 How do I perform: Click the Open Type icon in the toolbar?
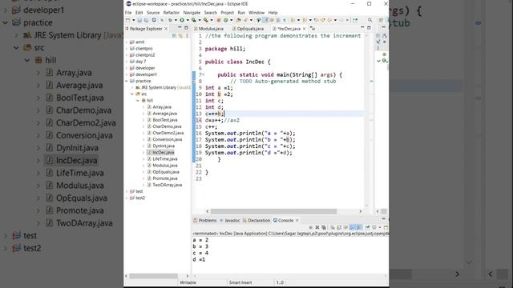pos(239,20)
